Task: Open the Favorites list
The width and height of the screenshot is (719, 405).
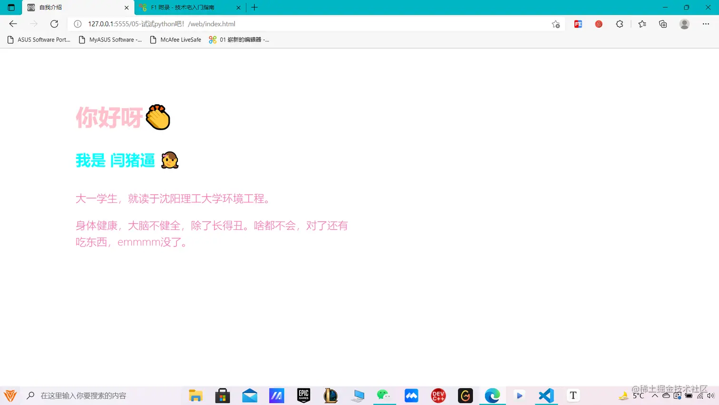Action: 642,24
